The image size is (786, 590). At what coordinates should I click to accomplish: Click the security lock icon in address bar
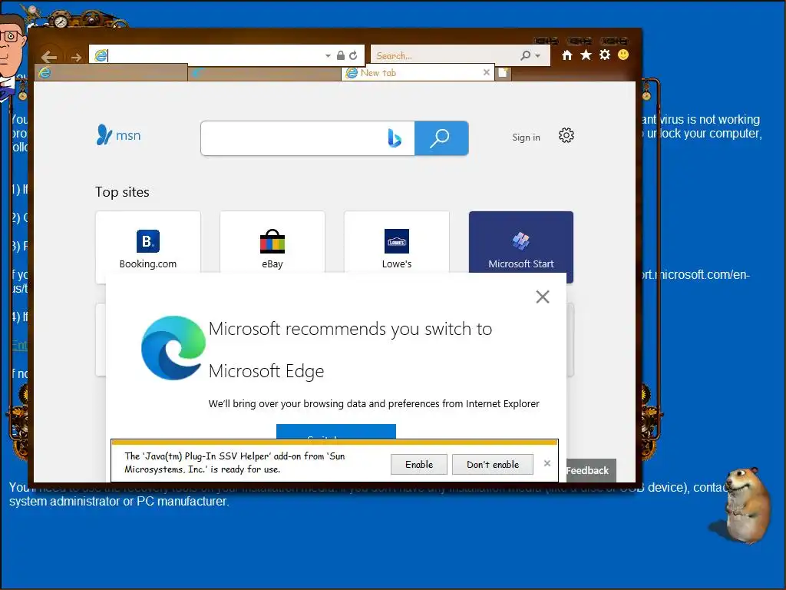340,55
